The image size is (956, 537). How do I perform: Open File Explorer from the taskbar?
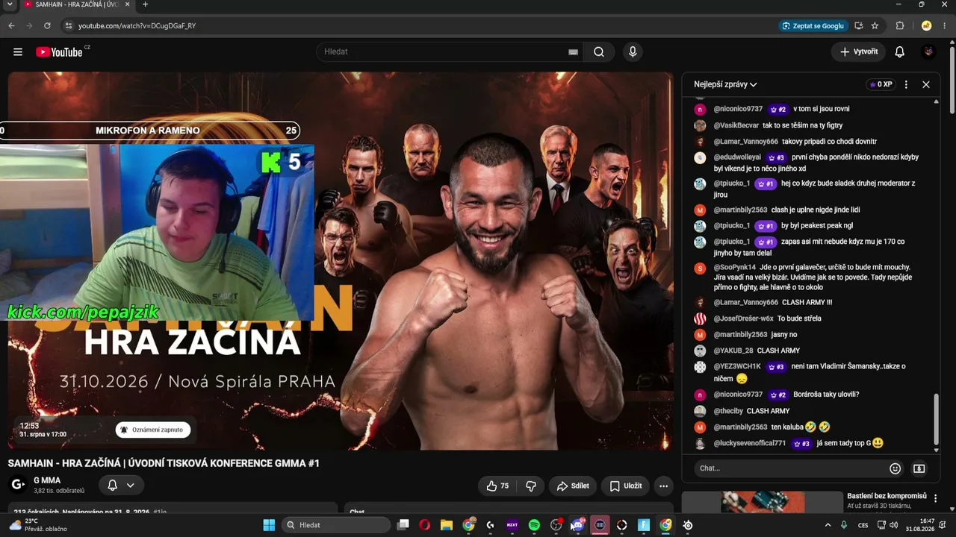(x=447, y=525)
